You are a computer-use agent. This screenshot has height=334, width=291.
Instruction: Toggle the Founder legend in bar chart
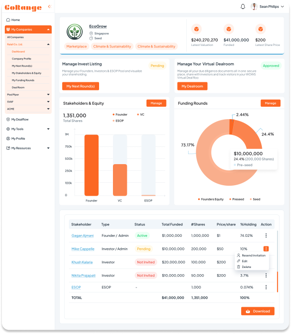(120, 114)
